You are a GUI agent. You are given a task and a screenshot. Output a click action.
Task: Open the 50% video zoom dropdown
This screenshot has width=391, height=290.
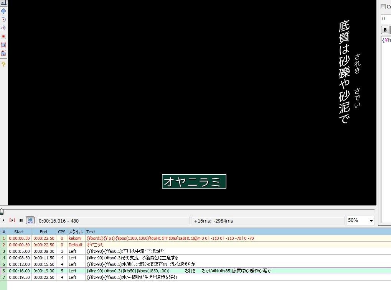(360, 221)
